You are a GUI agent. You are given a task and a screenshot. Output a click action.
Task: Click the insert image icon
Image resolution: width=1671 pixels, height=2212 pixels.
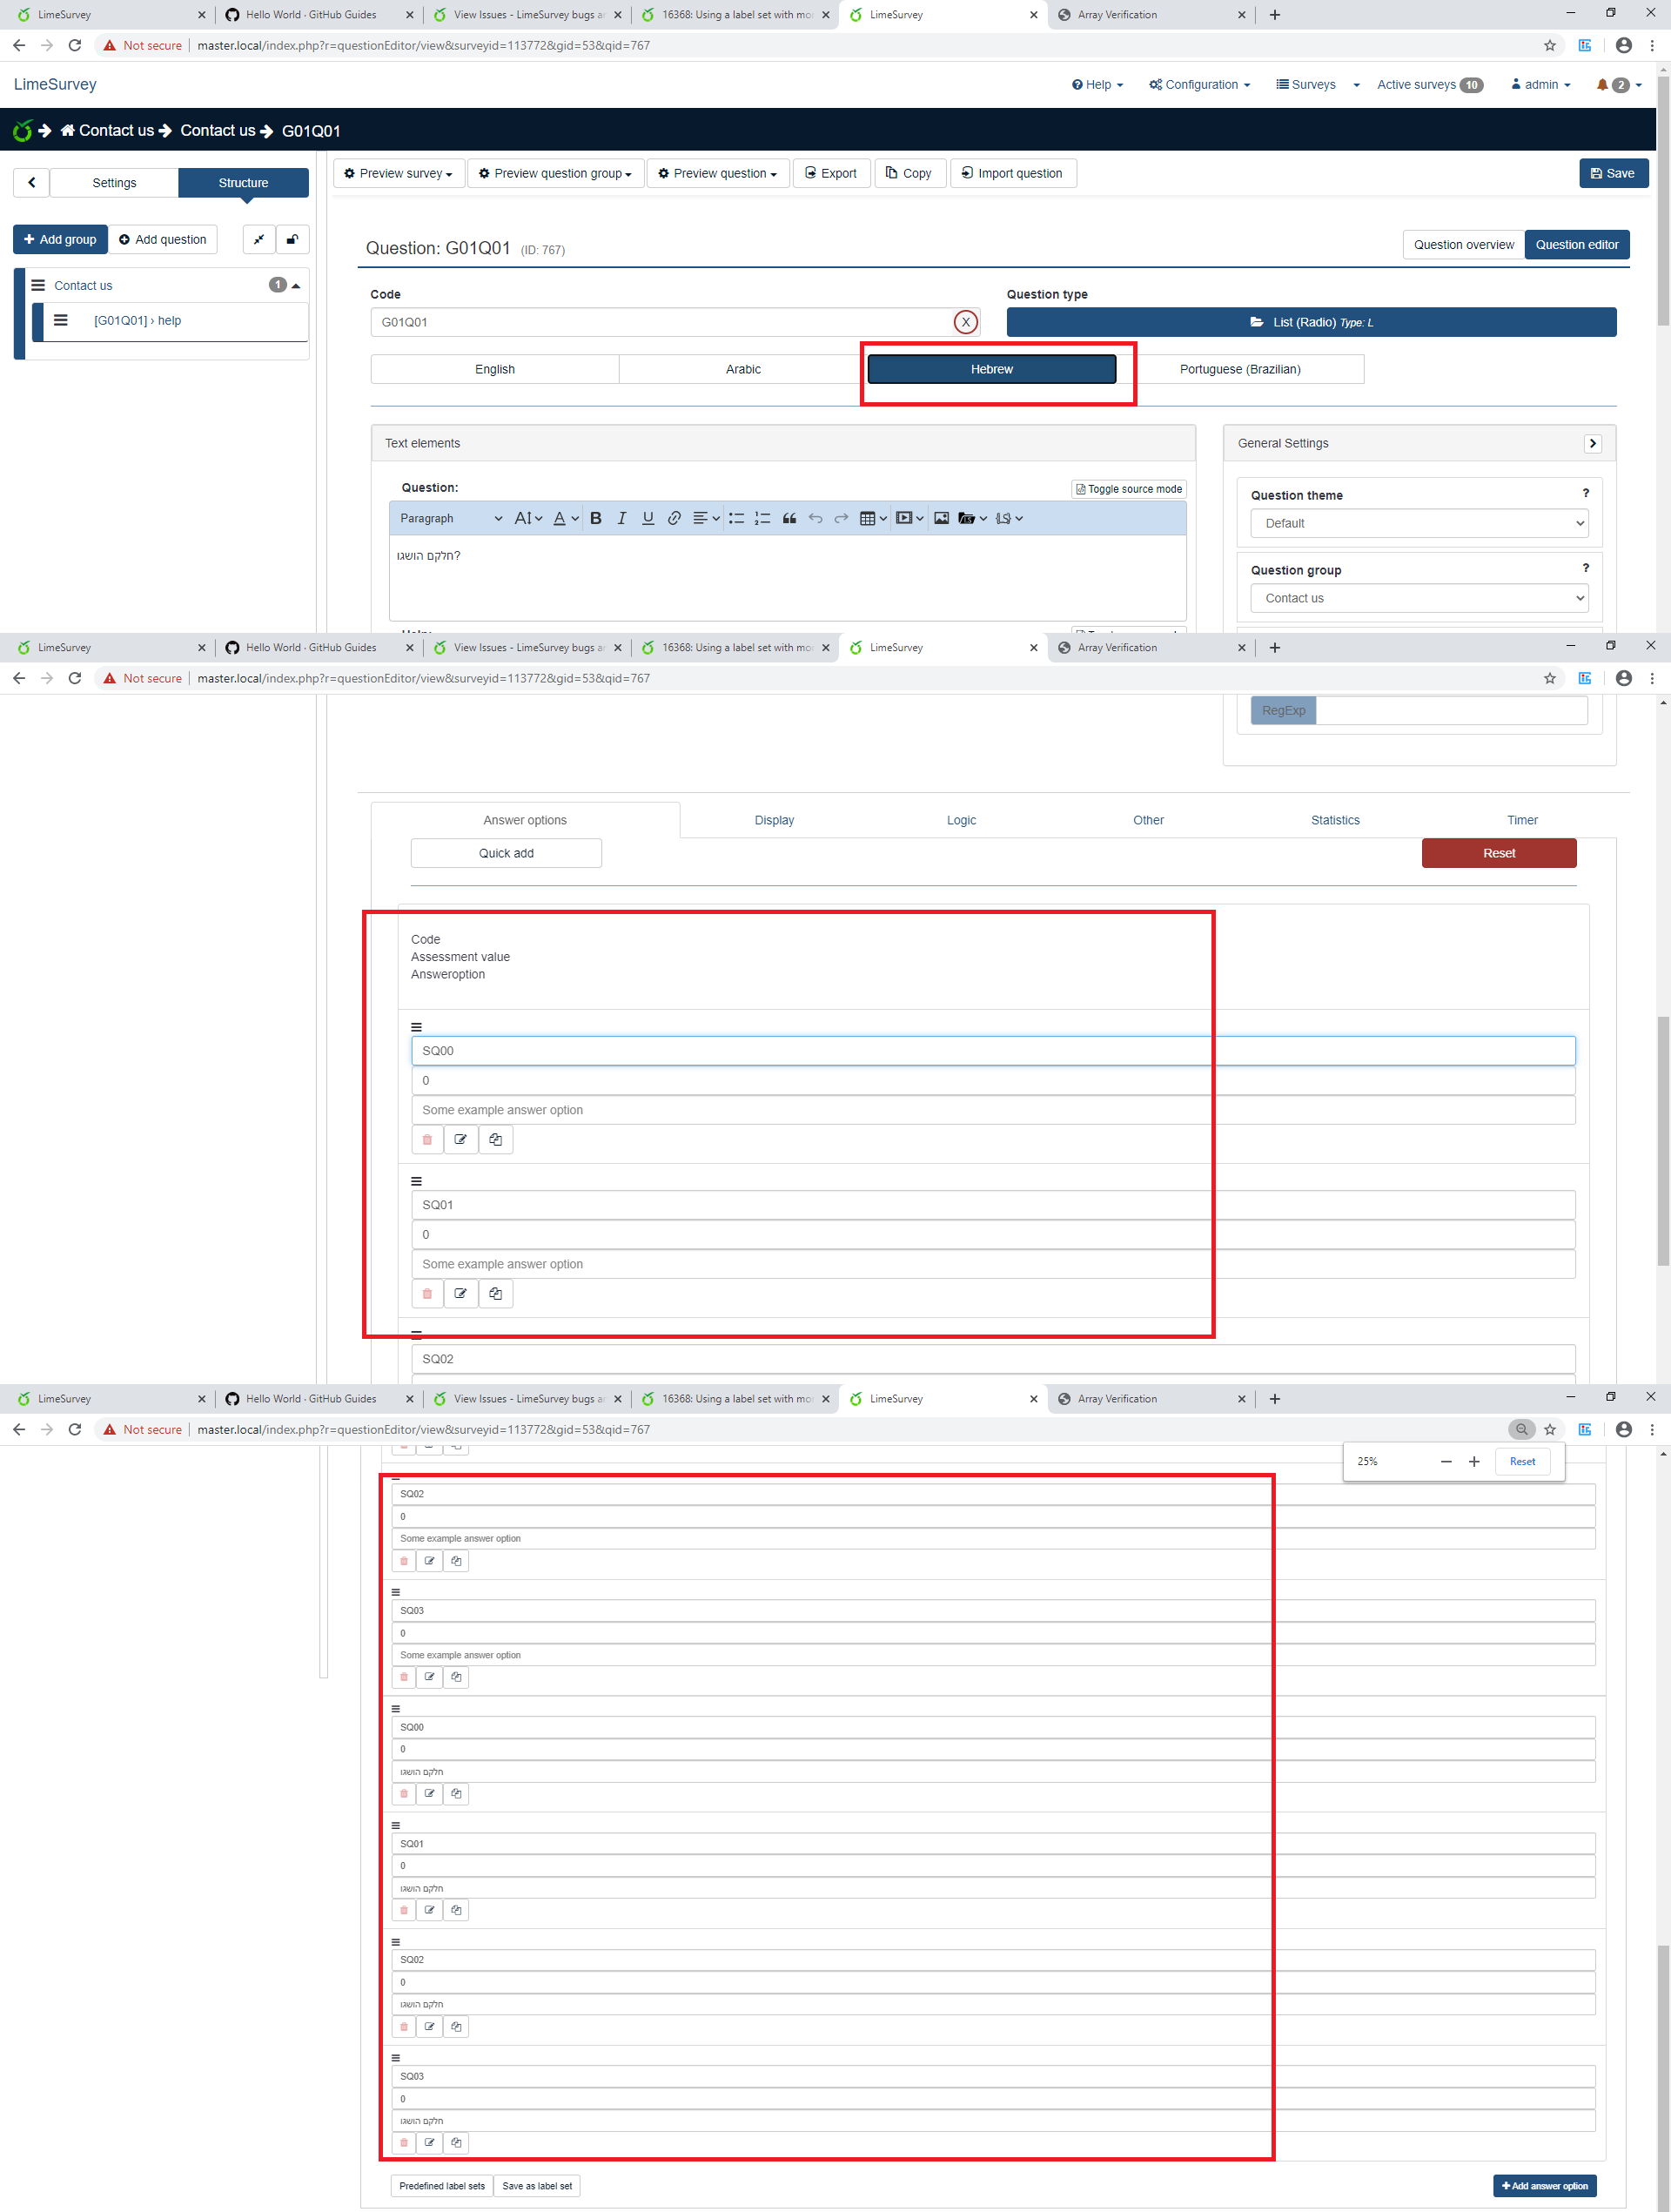pyautogui.click(x=941, y=518)
